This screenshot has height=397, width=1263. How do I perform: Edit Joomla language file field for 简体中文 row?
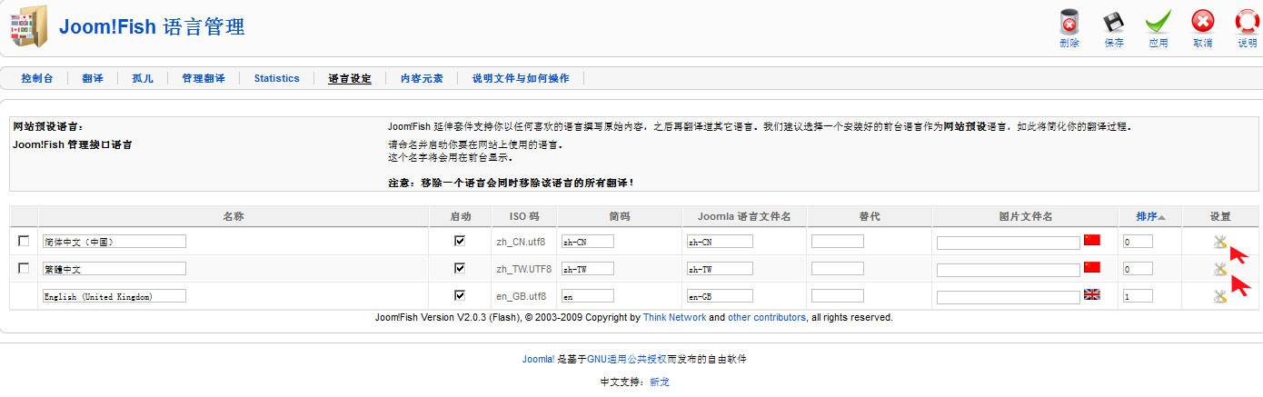point(720,242)
